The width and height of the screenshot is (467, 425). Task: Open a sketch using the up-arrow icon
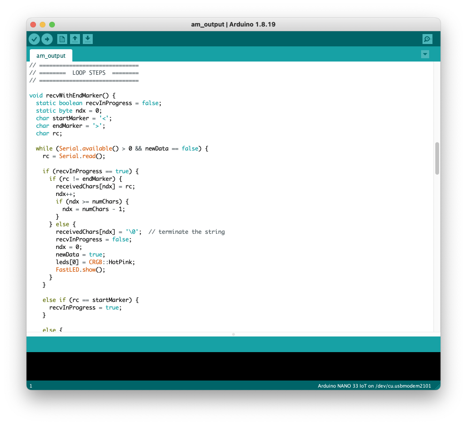pyautogui.click(x=75, y=39)
